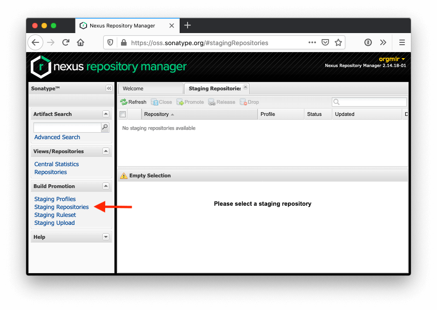This screenshot has width=437, height=310.
Task: Run artifact search with the magnifier icon
Action: 106,127
